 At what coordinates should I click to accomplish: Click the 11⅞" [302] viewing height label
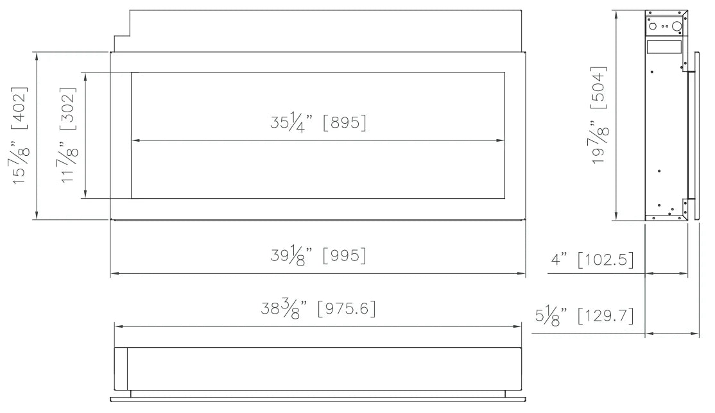(x=69, y=135)
